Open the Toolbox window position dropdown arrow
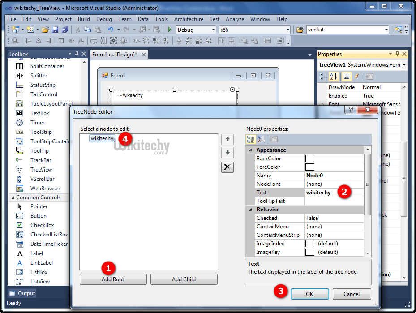 point(70,54)
